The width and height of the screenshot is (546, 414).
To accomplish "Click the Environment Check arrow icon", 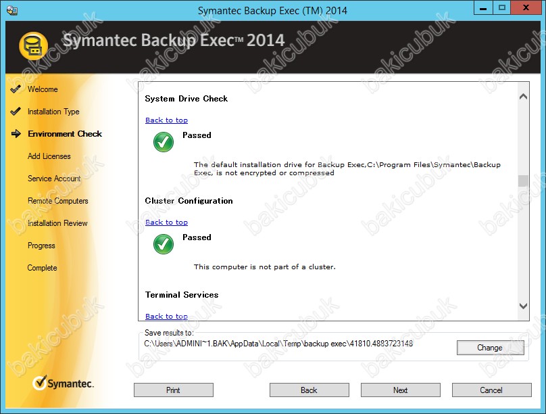I will pyautogui.click(x=16, y=134).
